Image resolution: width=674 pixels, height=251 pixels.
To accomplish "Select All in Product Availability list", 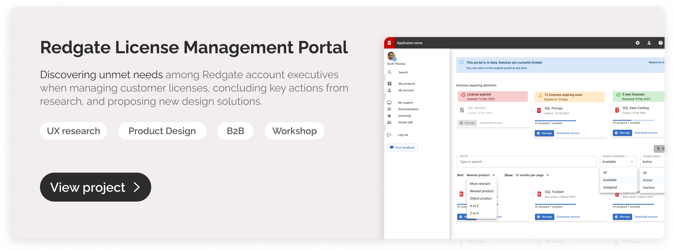I will (x=618, y=173).
